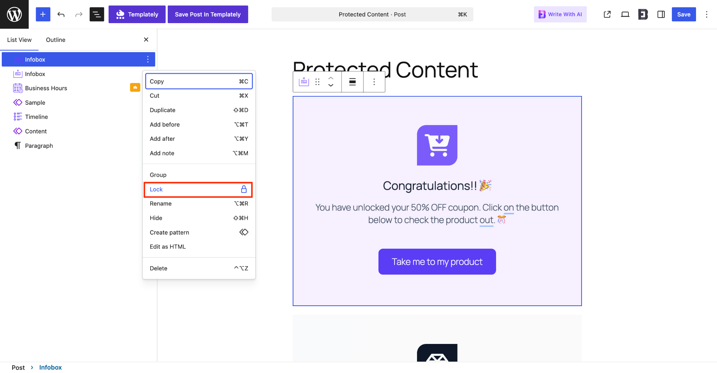The width and height of the screenshot is (717, 373).
Task: Save the post
Action: (x=684, y=14)
